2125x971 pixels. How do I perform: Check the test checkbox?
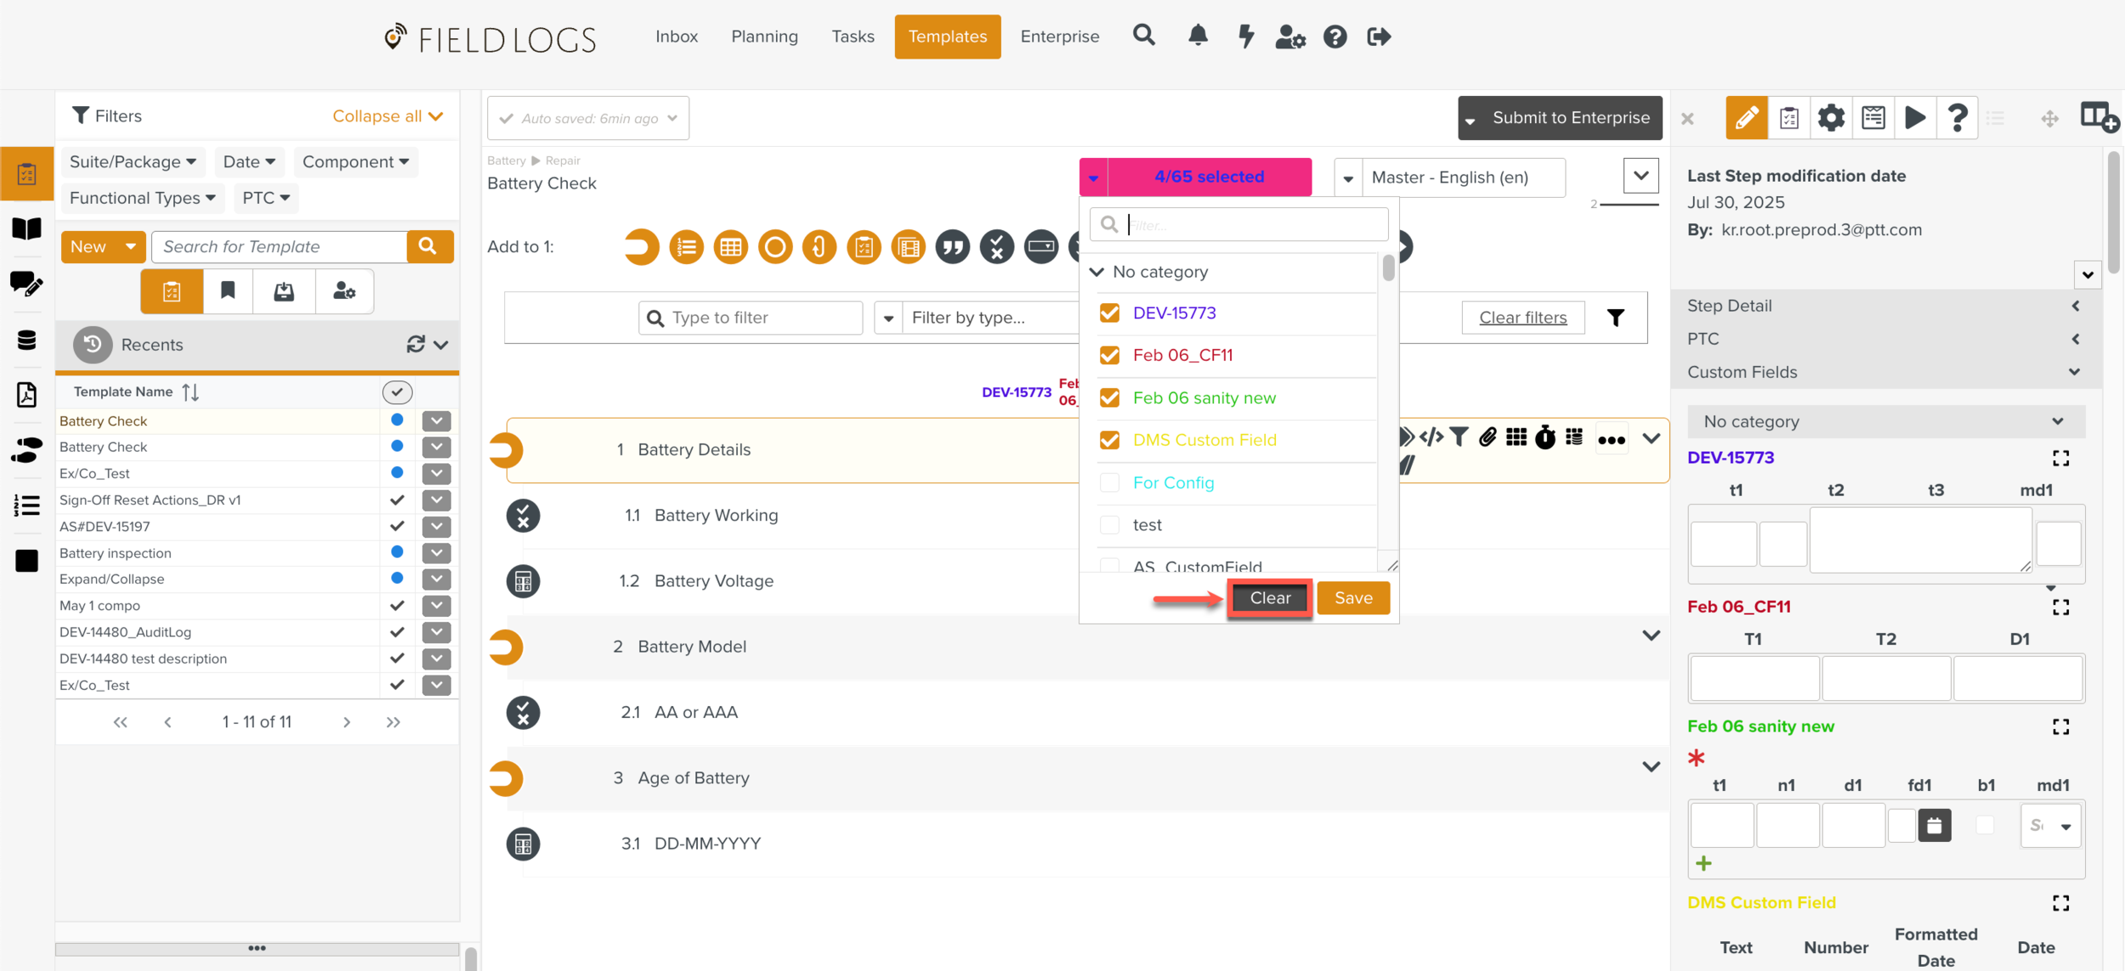(1109, 525)
